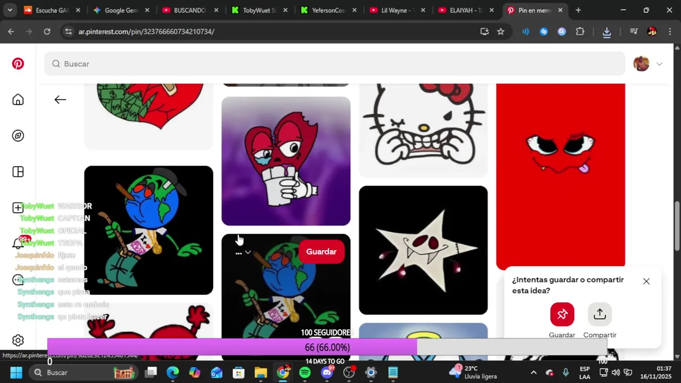
Task: Click the install app icon in address bar
Action: pyautogui.click(x=484, y=31)
